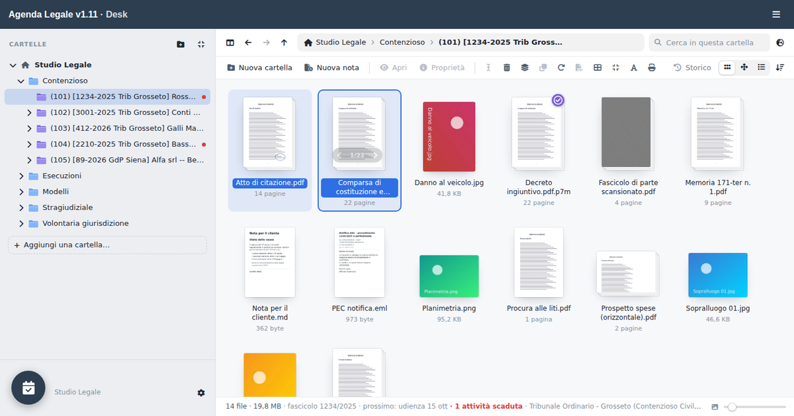Image resolution: width=794 pixels, height=416 pixels.
Task: Collapse the Studio Legale root node
Action: point(13,65)
